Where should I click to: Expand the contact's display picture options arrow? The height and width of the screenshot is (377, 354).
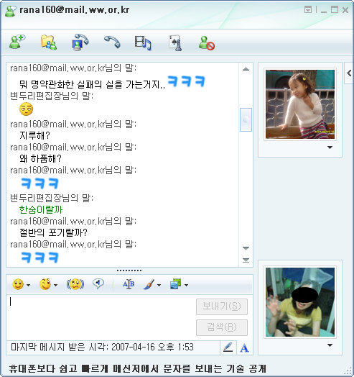point(330,147)
